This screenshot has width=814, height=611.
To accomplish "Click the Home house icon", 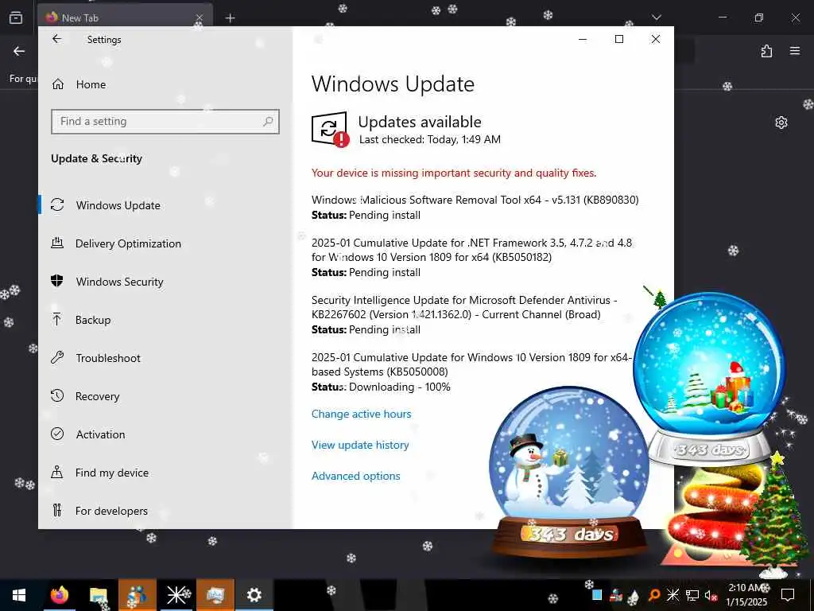I will pyautogui.click(x=57, y=84).
